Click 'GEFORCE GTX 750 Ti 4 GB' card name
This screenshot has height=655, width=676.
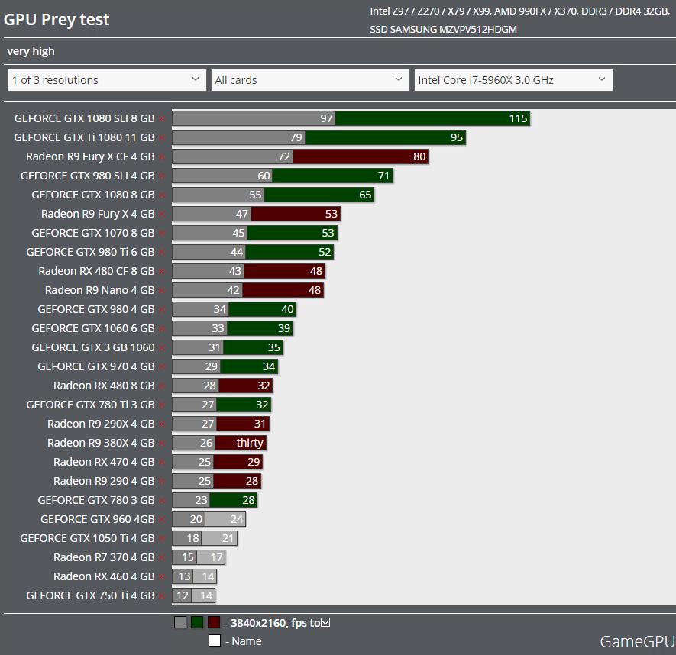click(91, 595)
